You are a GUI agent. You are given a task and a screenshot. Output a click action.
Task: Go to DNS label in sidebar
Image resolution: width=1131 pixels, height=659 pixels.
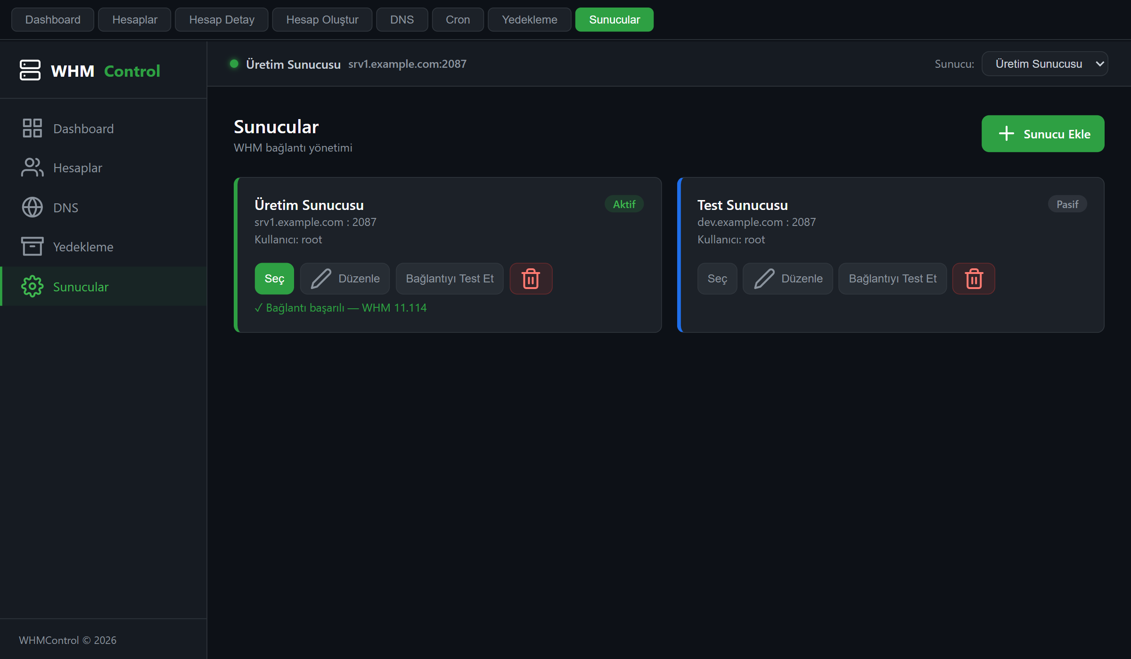coord(66,208)
